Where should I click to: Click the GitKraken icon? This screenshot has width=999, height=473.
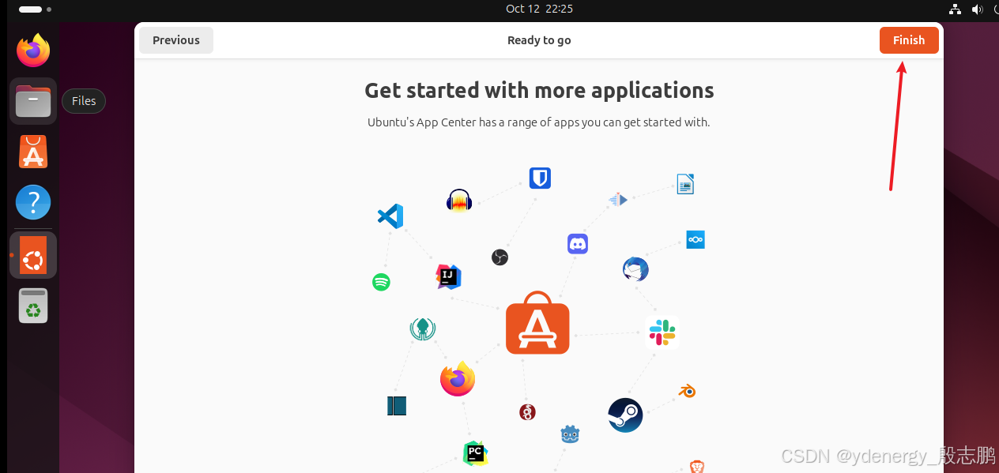point(423,328)
